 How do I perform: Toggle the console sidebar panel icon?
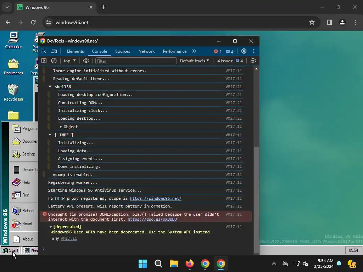pyautogui.click(x=44, y=61)
